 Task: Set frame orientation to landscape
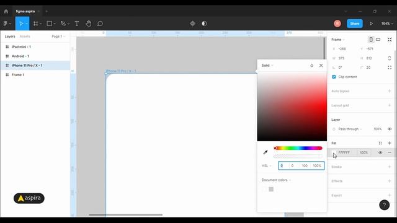point(378,40)
